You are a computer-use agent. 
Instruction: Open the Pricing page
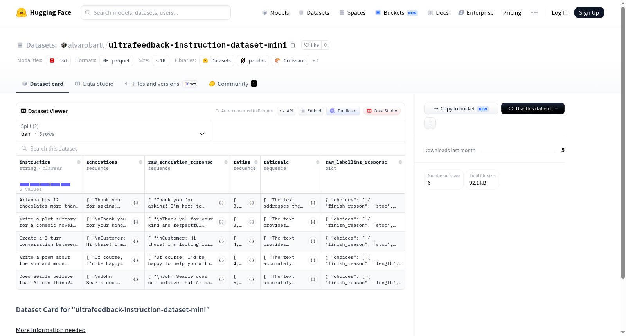tap(512, 12)
